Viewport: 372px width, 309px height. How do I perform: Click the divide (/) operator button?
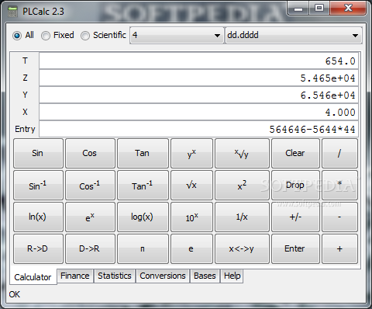[339, 153]
